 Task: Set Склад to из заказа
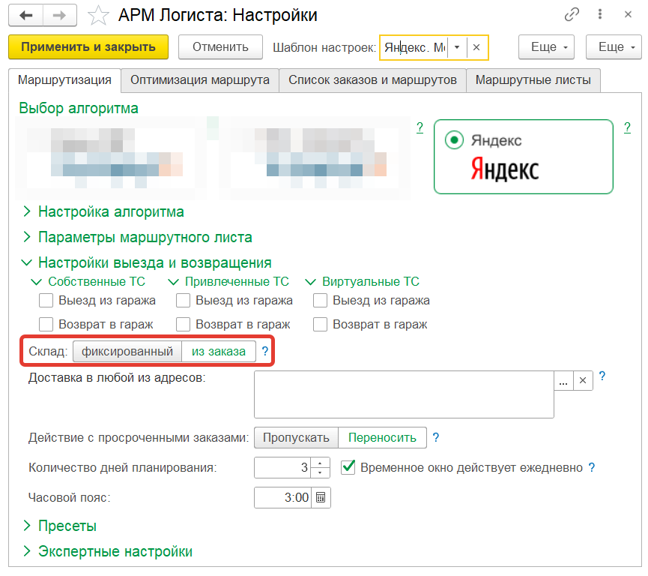(219, 351)
